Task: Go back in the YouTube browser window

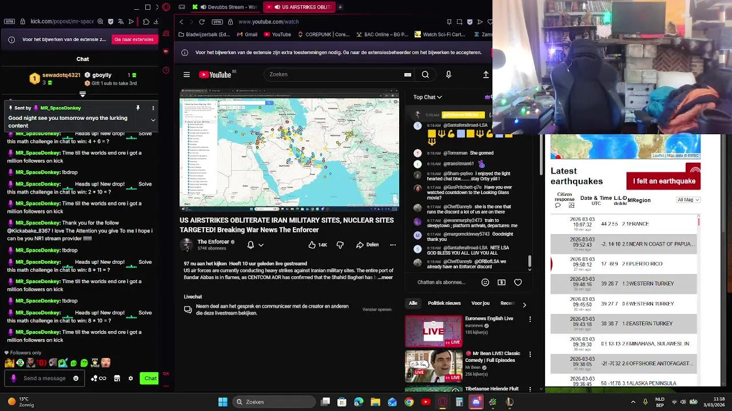Action: click(x=181, y=22)
